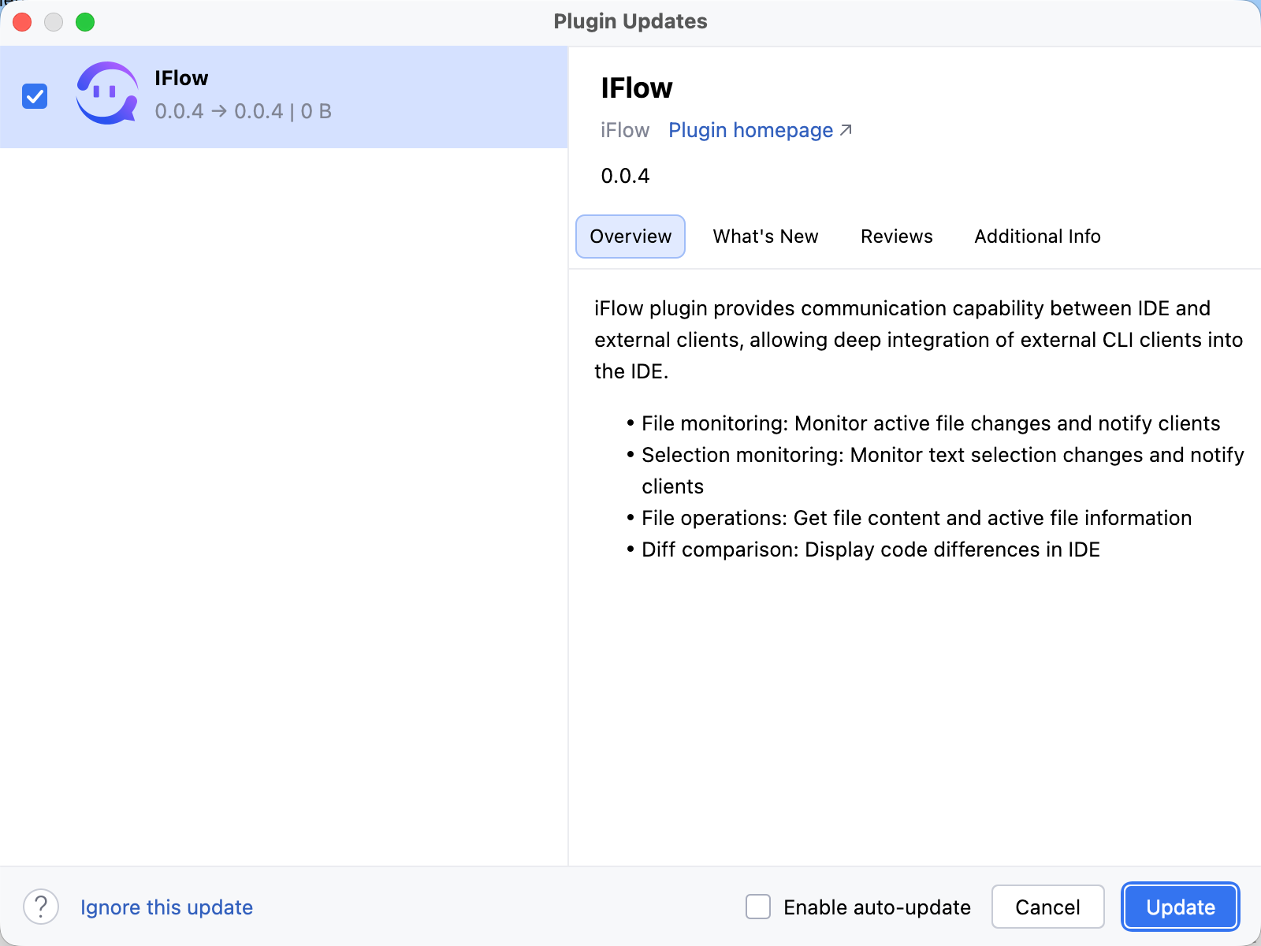Switch to the Overview tab
Screen dimensions: 1261x946
point(630,236)
